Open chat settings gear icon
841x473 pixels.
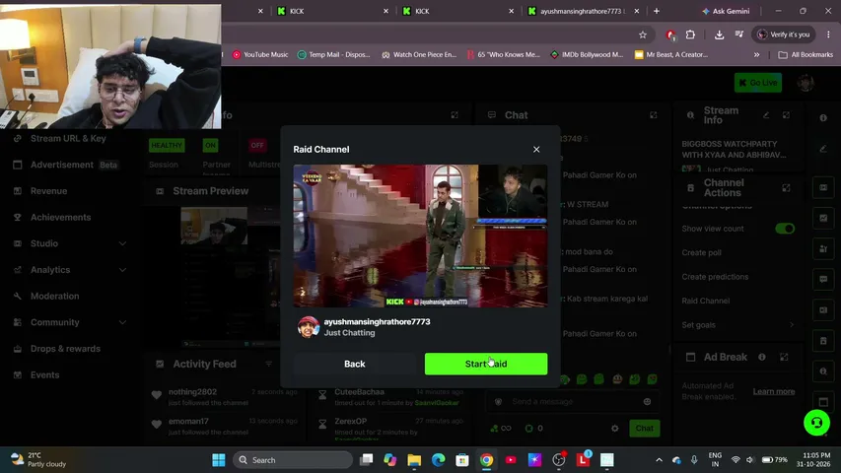[x=615, y=428]
